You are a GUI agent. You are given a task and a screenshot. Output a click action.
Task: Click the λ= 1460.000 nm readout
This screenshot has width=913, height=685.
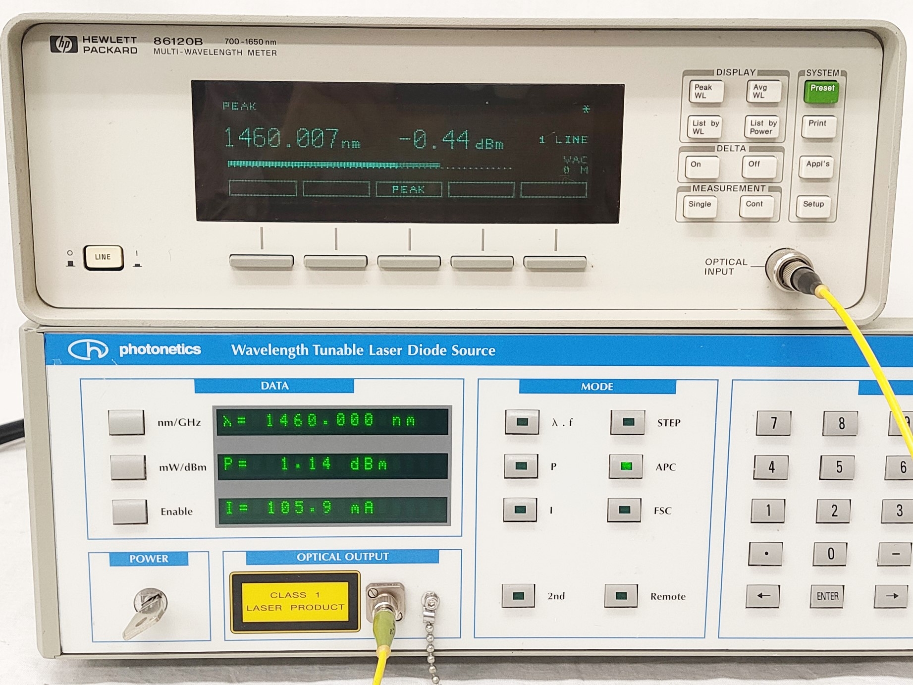click(332, 421)
